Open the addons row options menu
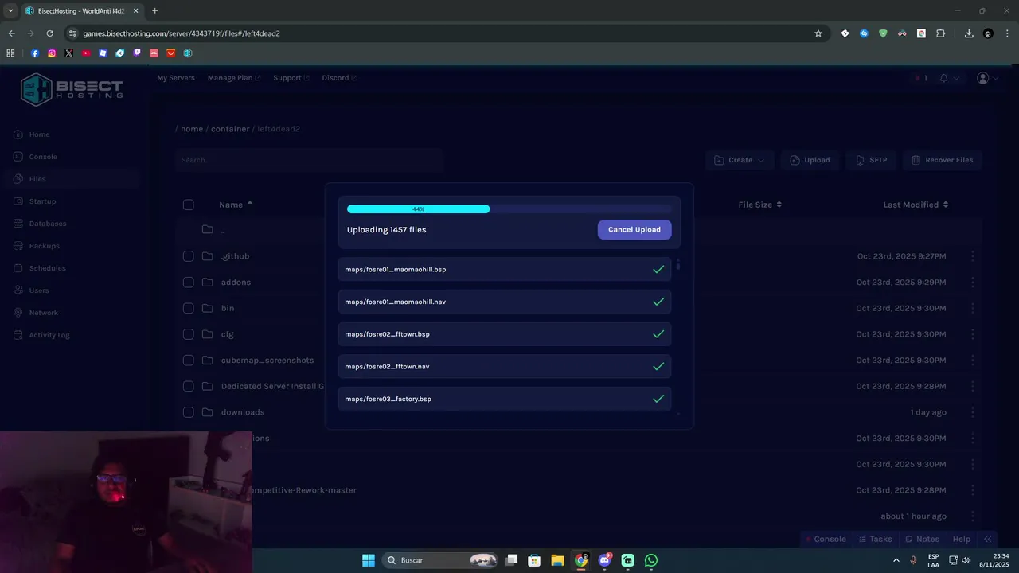 pos(972,282)
